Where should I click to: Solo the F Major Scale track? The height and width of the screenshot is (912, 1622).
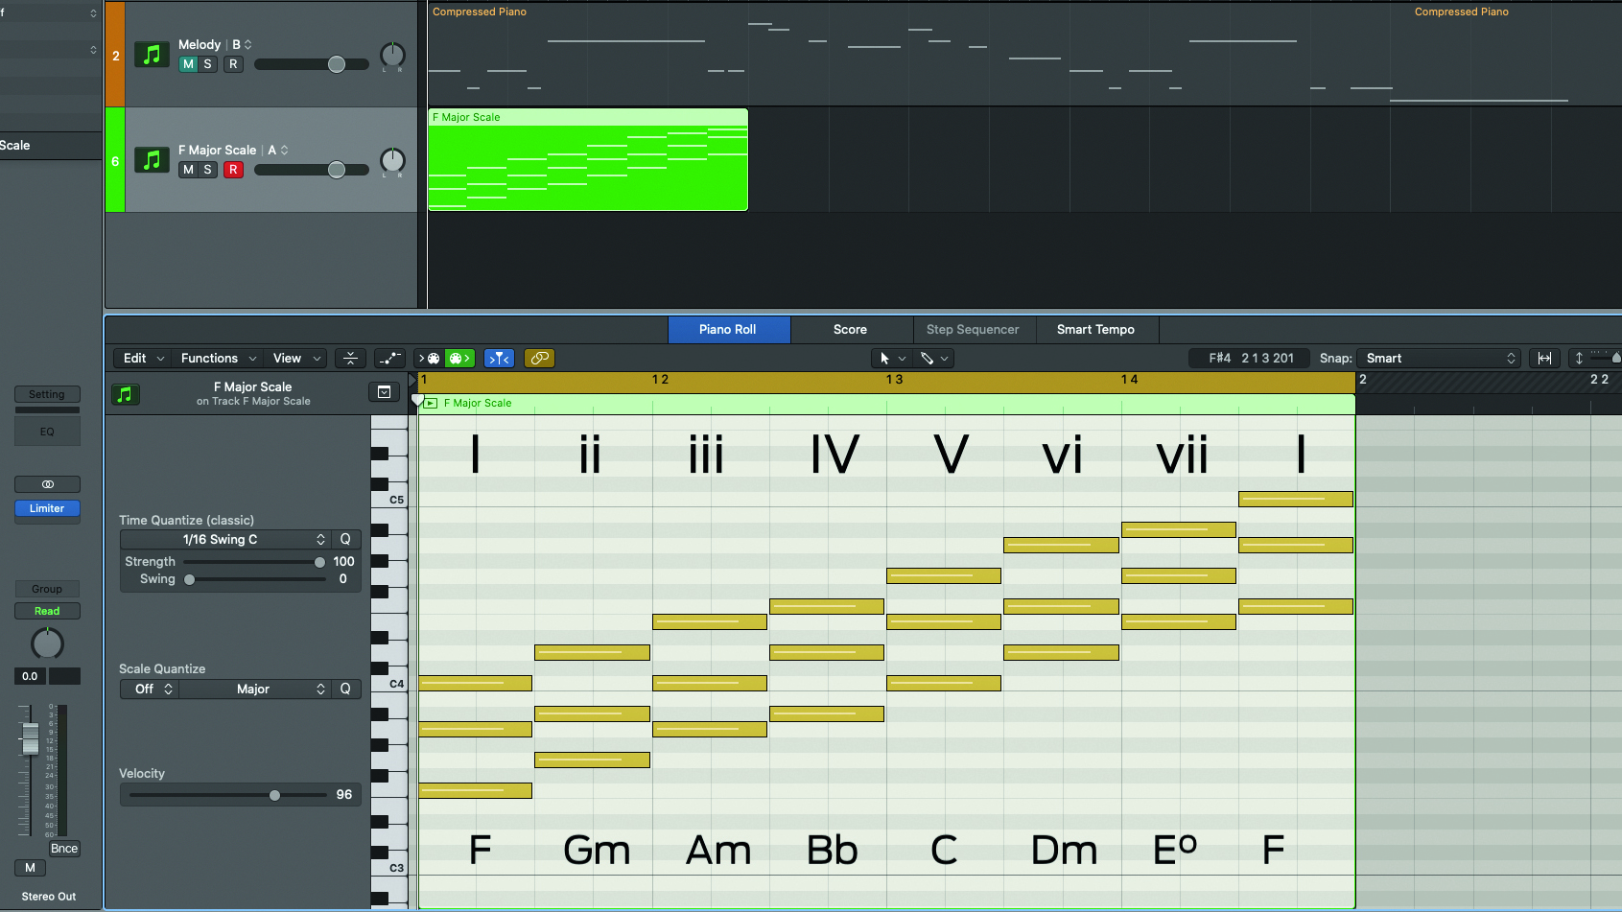[207, 170]
